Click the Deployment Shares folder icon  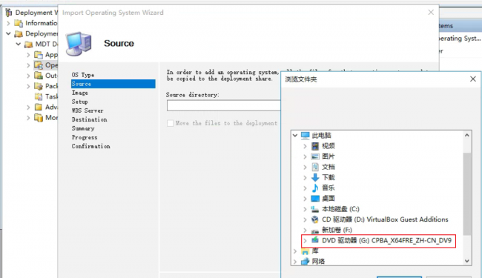(x=19, y=33)
